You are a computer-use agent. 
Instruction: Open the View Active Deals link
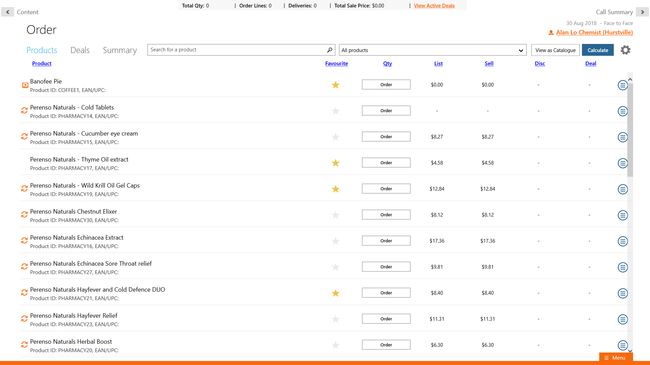click(434, 6)
